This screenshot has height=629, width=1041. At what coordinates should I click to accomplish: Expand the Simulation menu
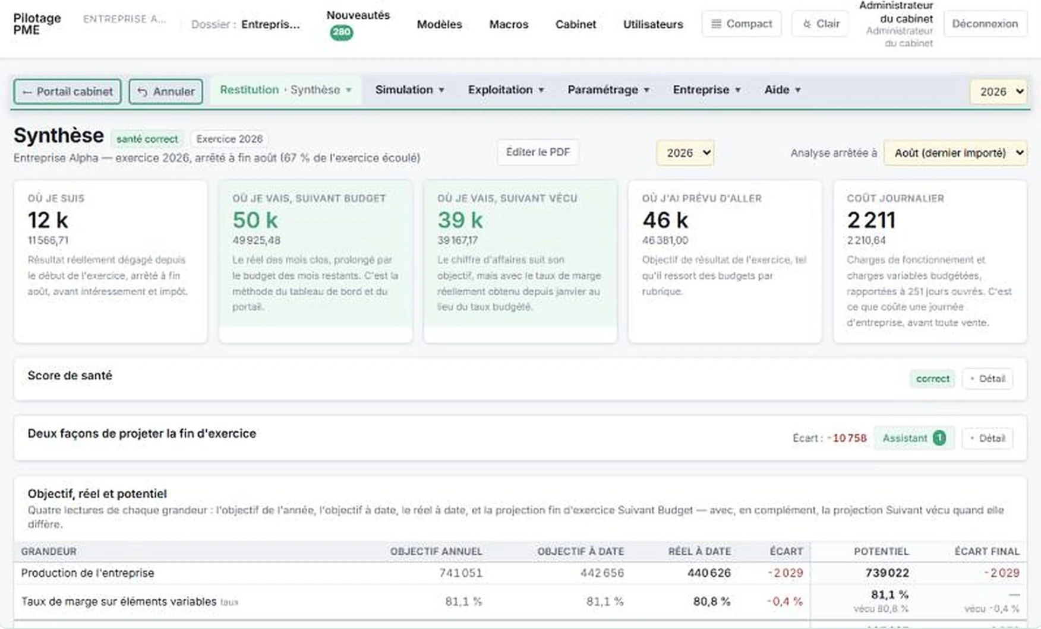[x=409, y=90]
